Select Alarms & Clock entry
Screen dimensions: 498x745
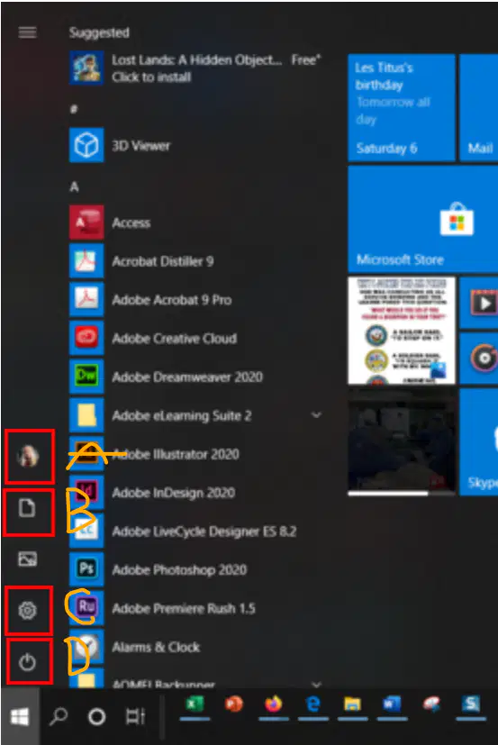click(x=156, y=647)
